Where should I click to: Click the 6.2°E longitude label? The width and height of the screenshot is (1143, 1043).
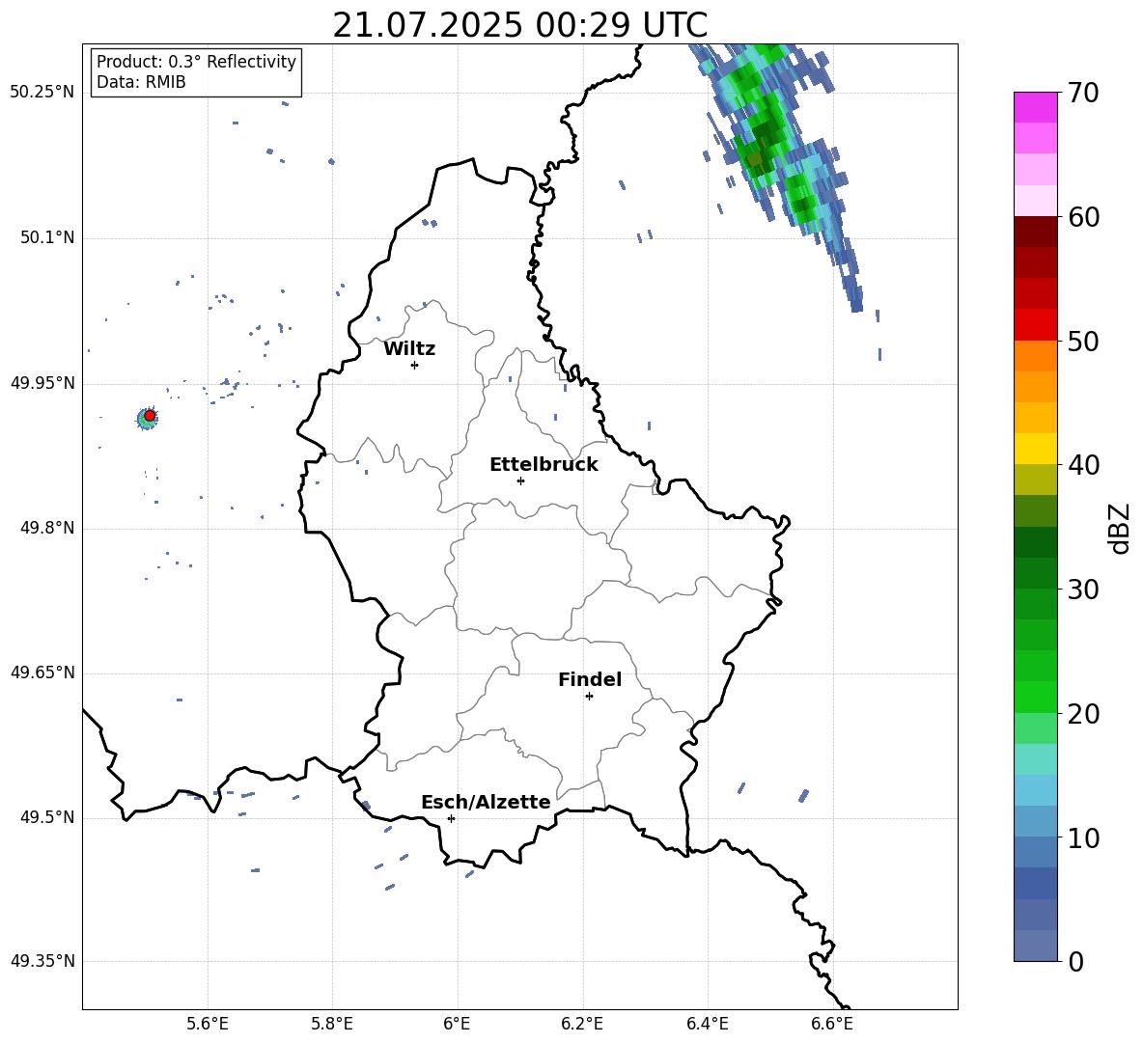(582, 1024)
